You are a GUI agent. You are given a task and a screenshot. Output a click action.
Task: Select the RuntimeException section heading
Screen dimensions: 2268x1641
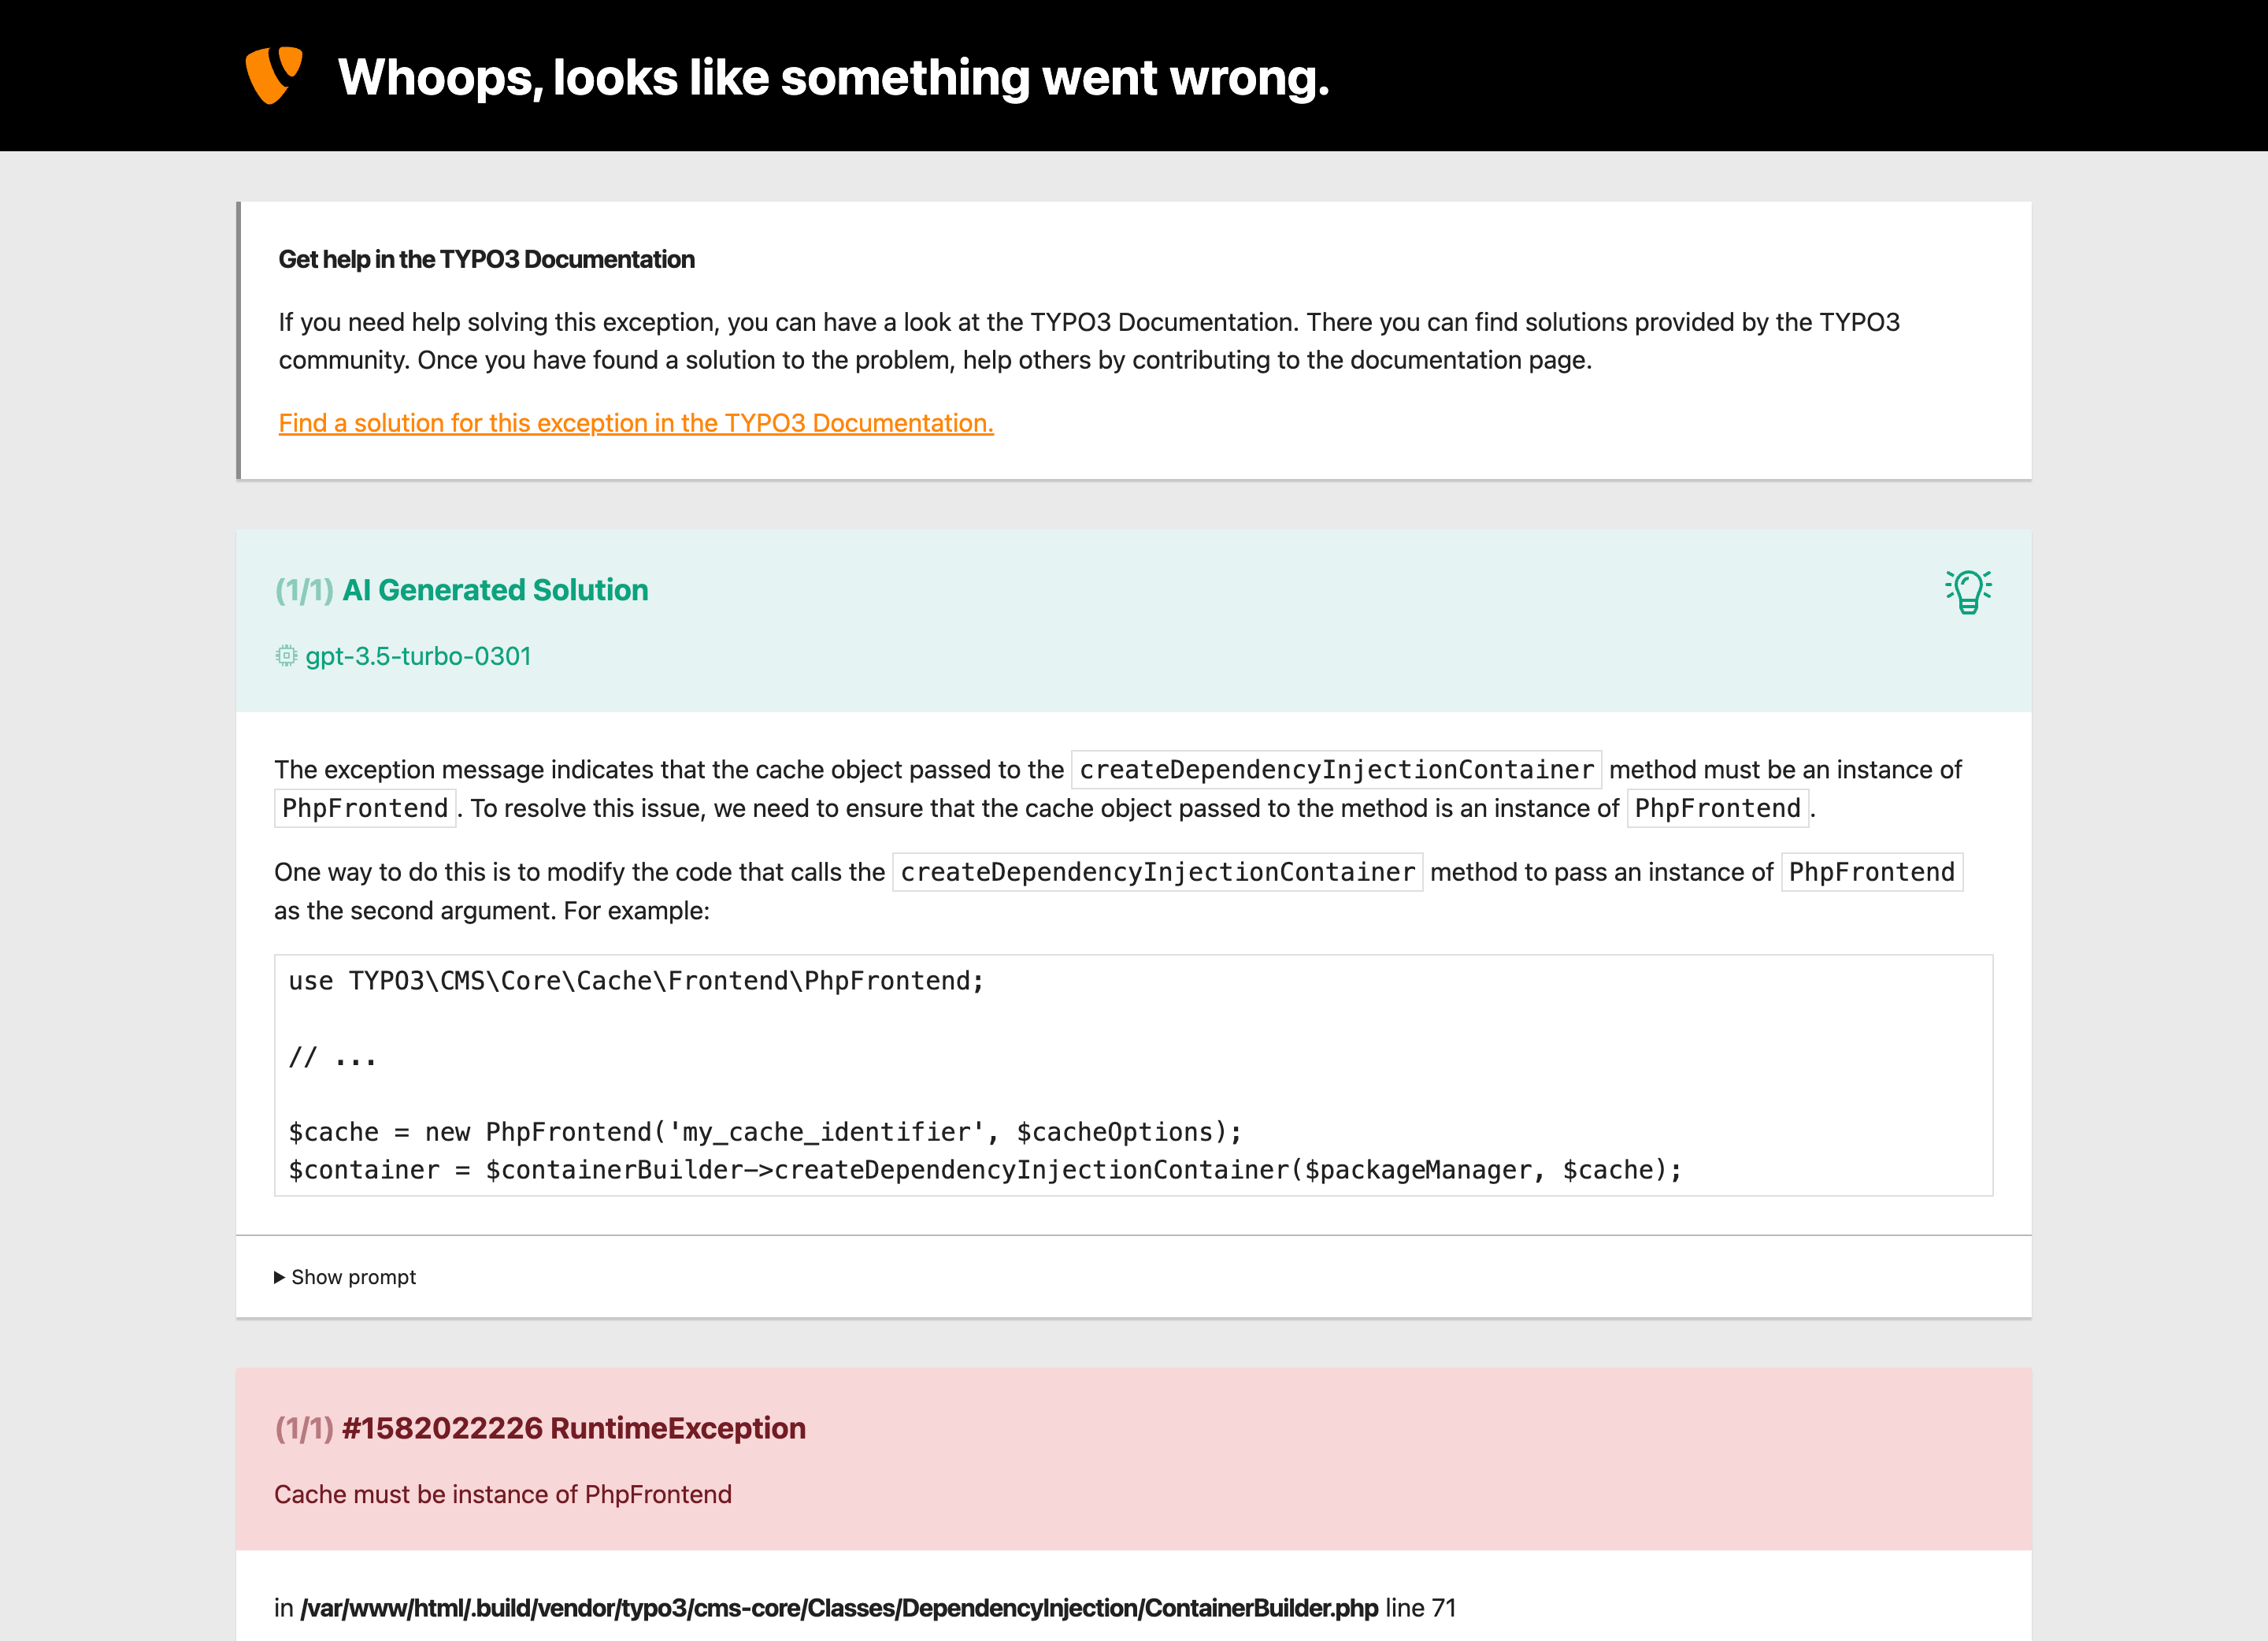pos(678,1428)
